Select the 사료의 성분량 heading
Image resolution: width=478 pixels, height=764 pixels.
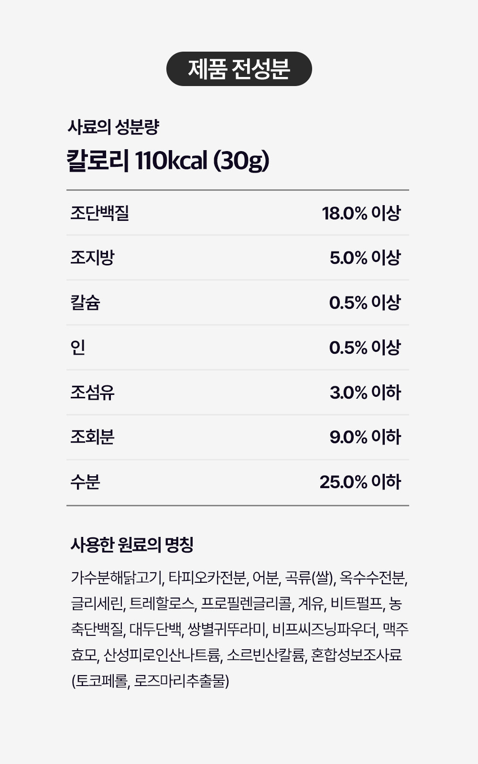click(x=113, y=127)
